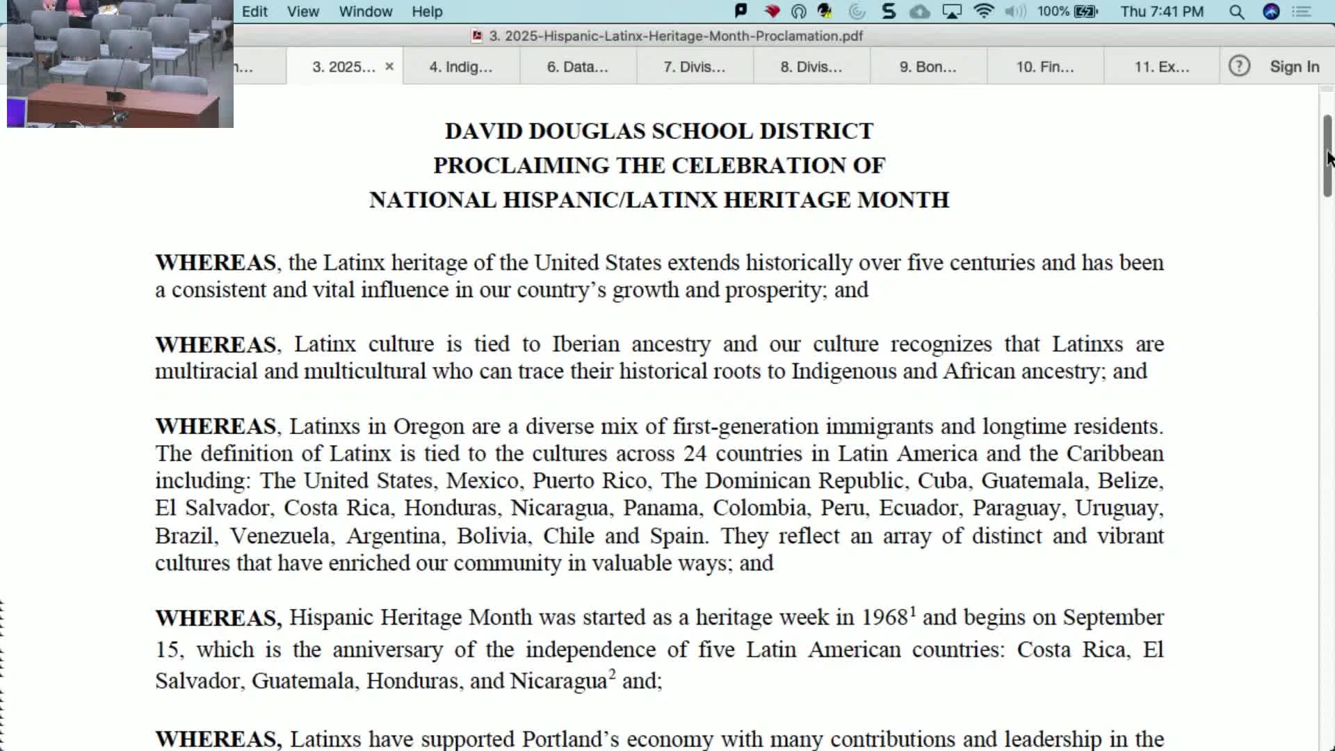Click the Wi-Fi status icon
This screenshot has height=751, width=1335.
click(x=983, y=12)
